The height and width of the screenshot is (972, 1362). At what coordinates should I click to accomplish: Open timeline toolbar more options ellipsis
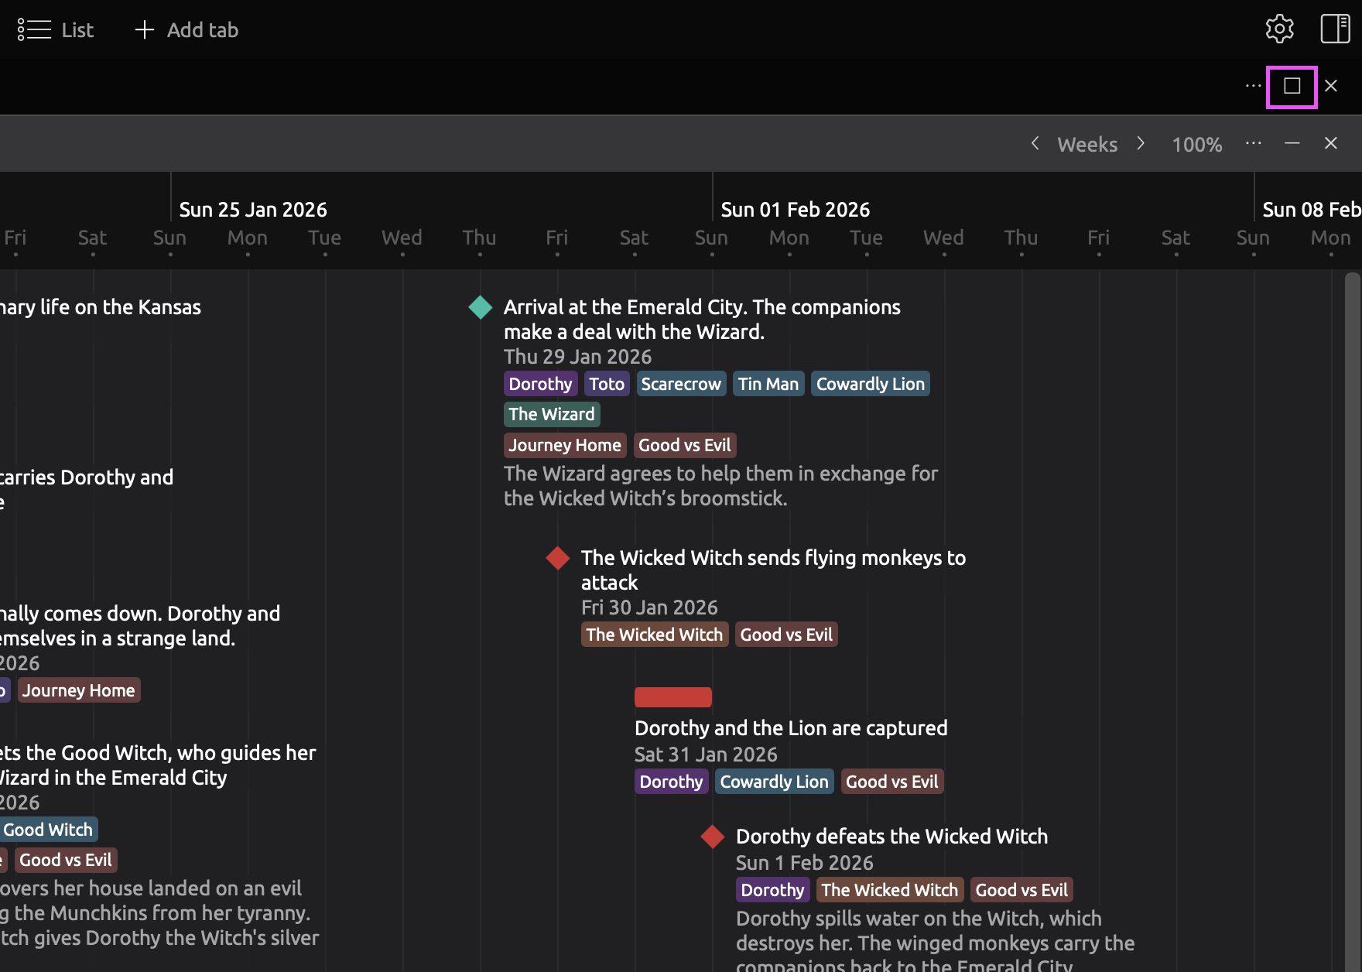click(1253, 144)
